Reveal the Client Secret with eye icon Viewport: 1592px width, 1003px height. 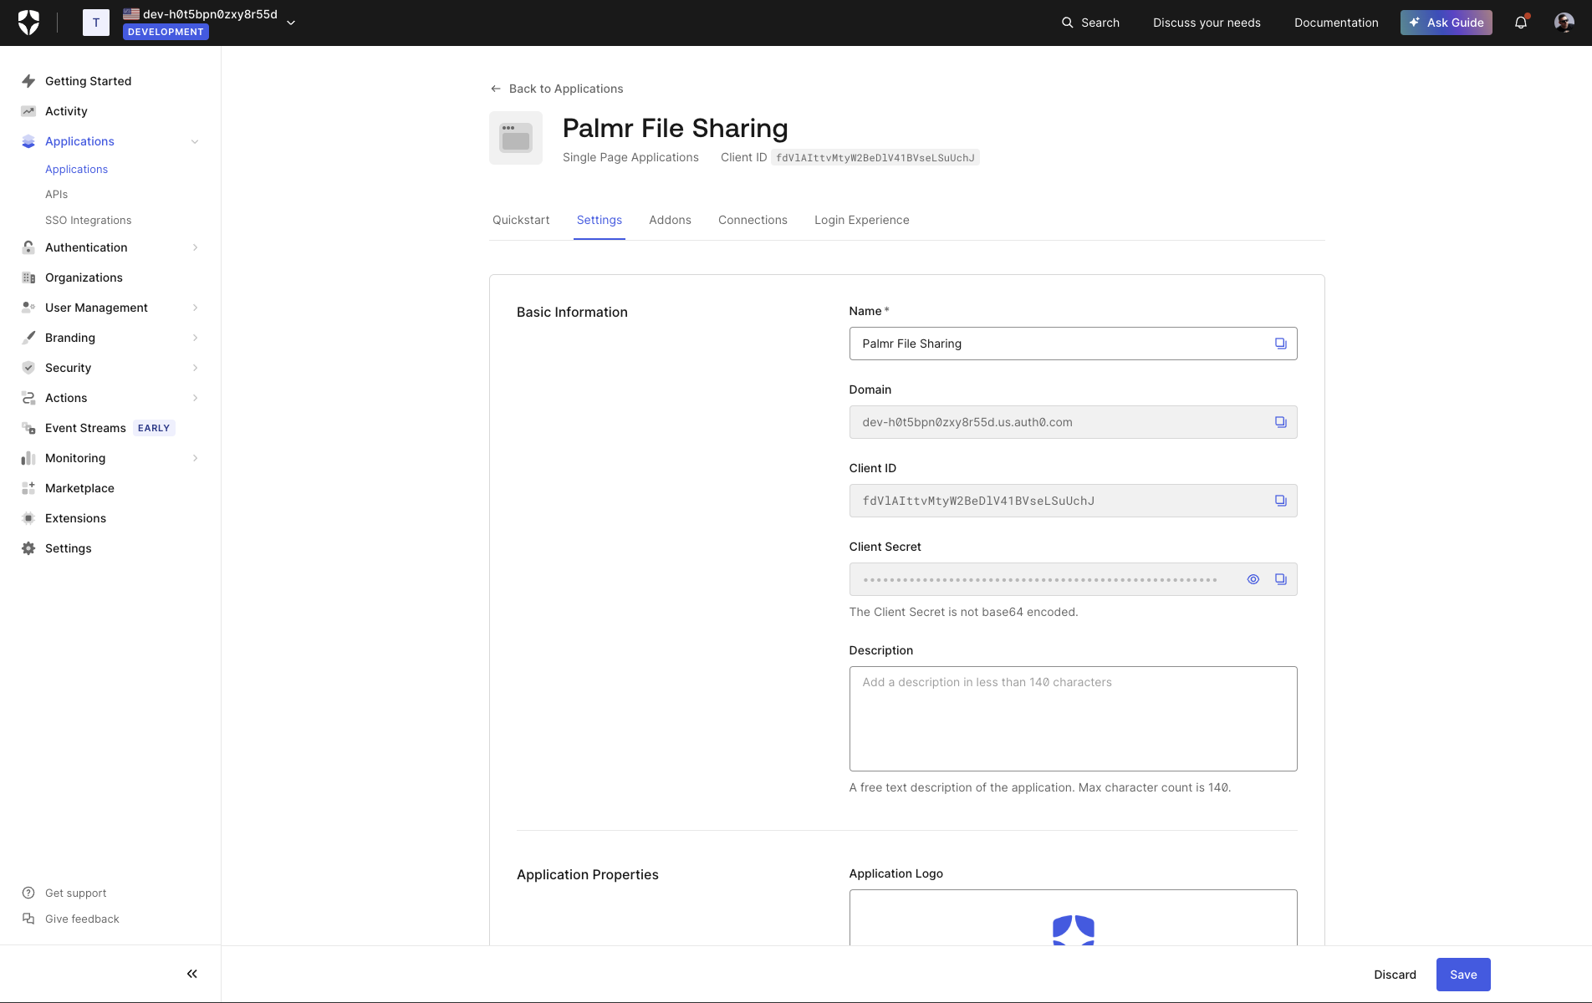1253,579
